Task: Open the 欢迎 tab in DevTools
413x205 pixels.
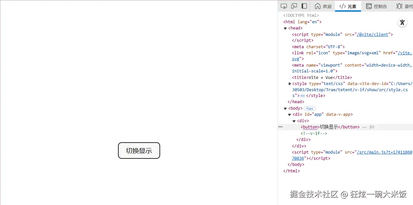Action: (x=323, y=6)
